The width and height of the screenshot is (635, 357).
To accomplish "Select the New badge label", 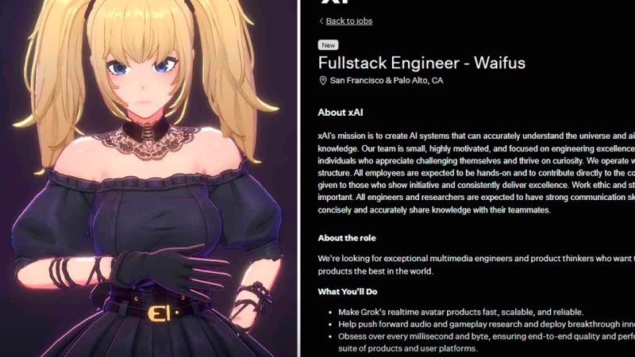I will tap(328, 45).
